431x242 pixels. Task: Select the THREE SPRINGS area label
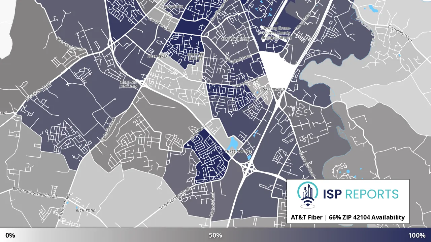pyautogui.click(x=238, y=152)
